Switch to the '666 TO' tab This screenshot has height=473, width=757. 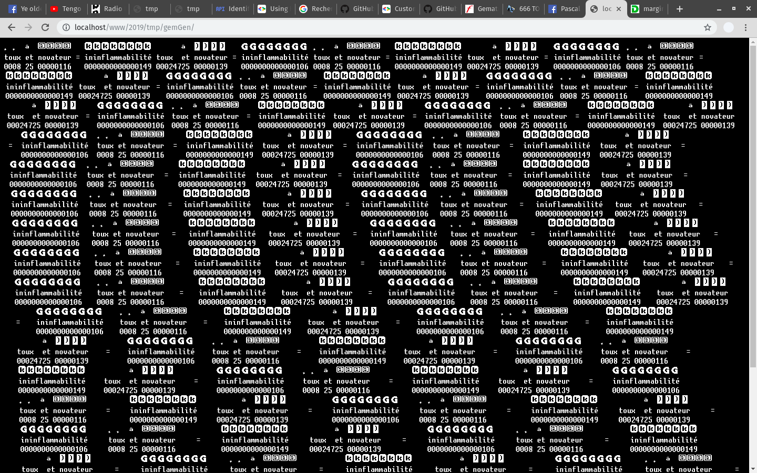[x=523, y=9]
